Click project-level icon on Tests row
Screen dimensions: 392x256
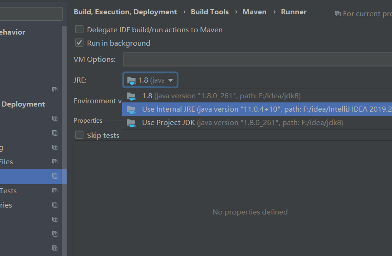pos(55,191)
